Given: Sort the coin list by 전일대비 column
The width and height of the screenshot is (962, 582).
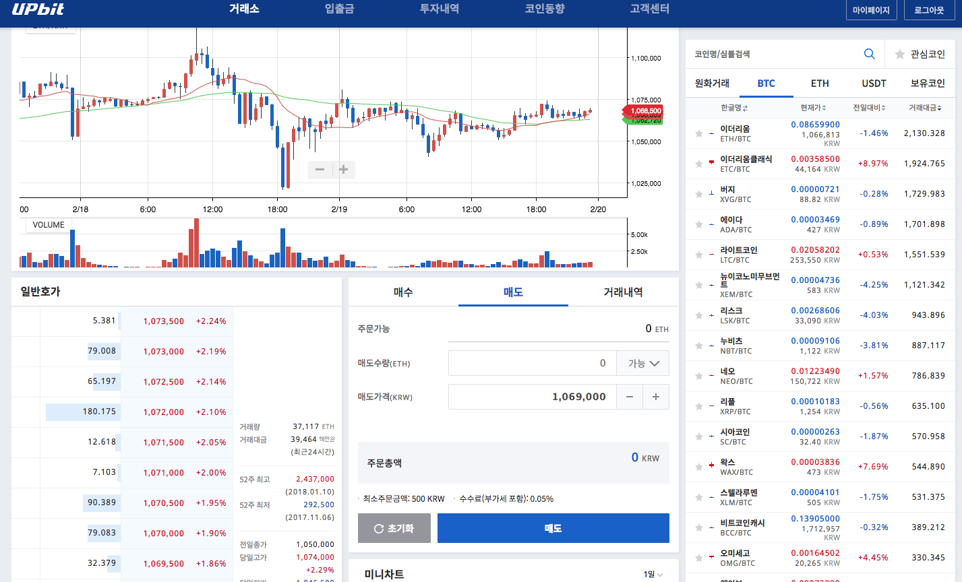Looking at the screenshot, I should (869, 108).
